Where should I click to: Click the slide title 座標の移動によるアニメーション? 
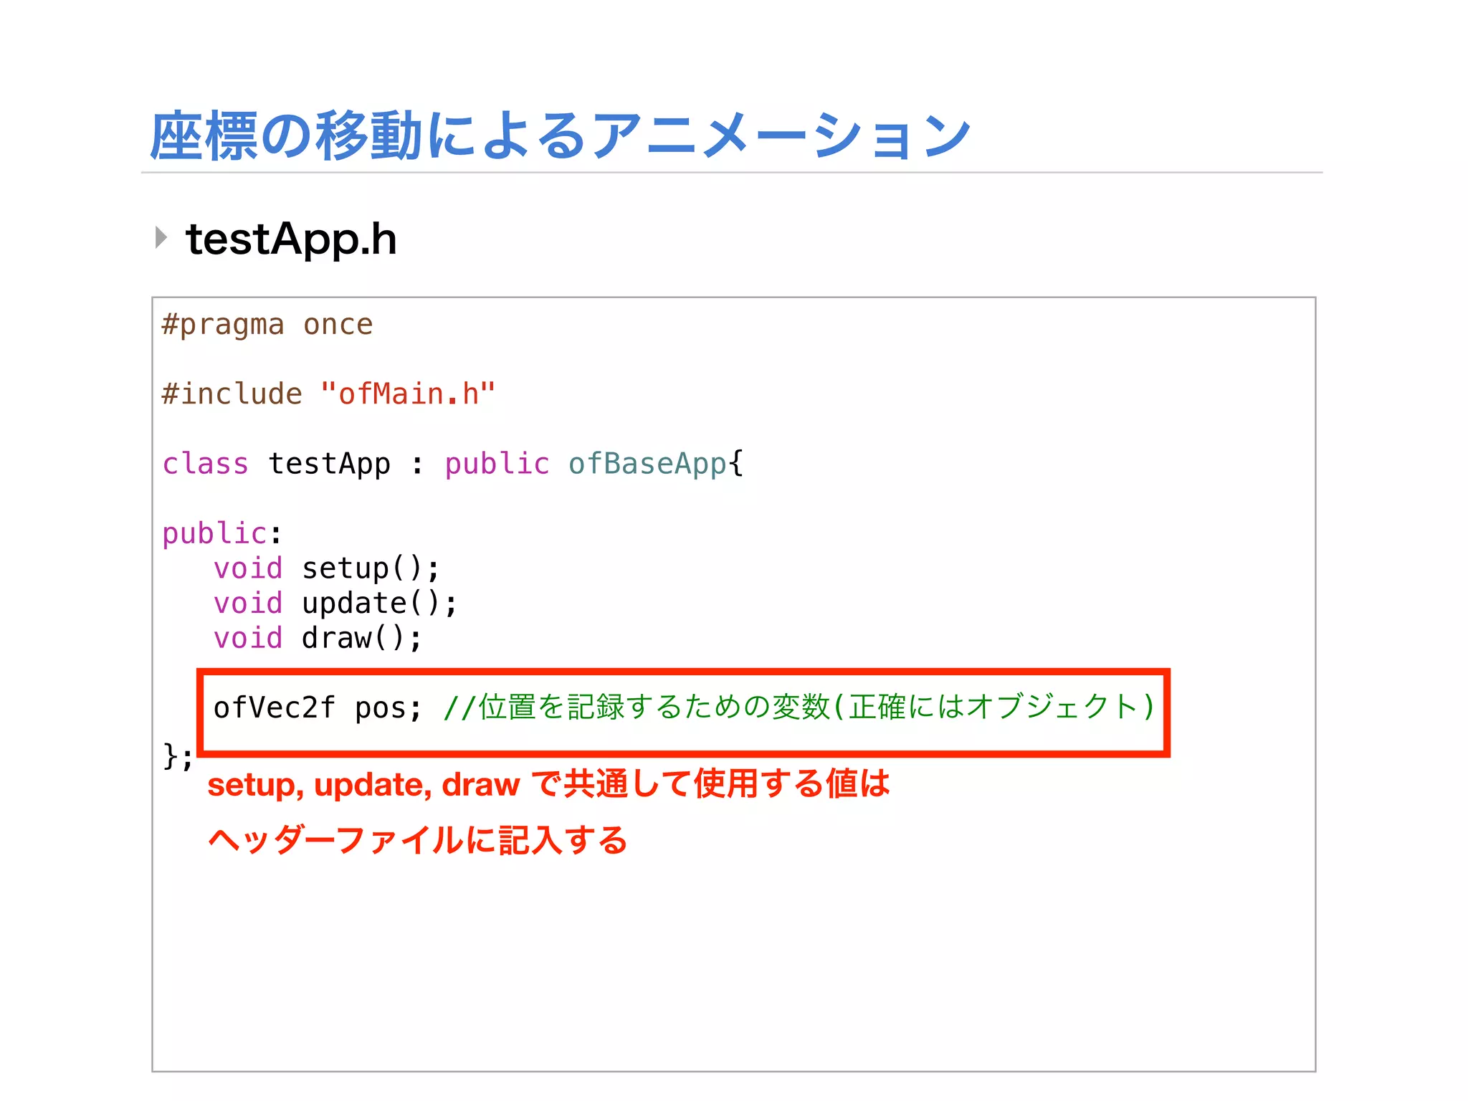click(x=561, y=136)
